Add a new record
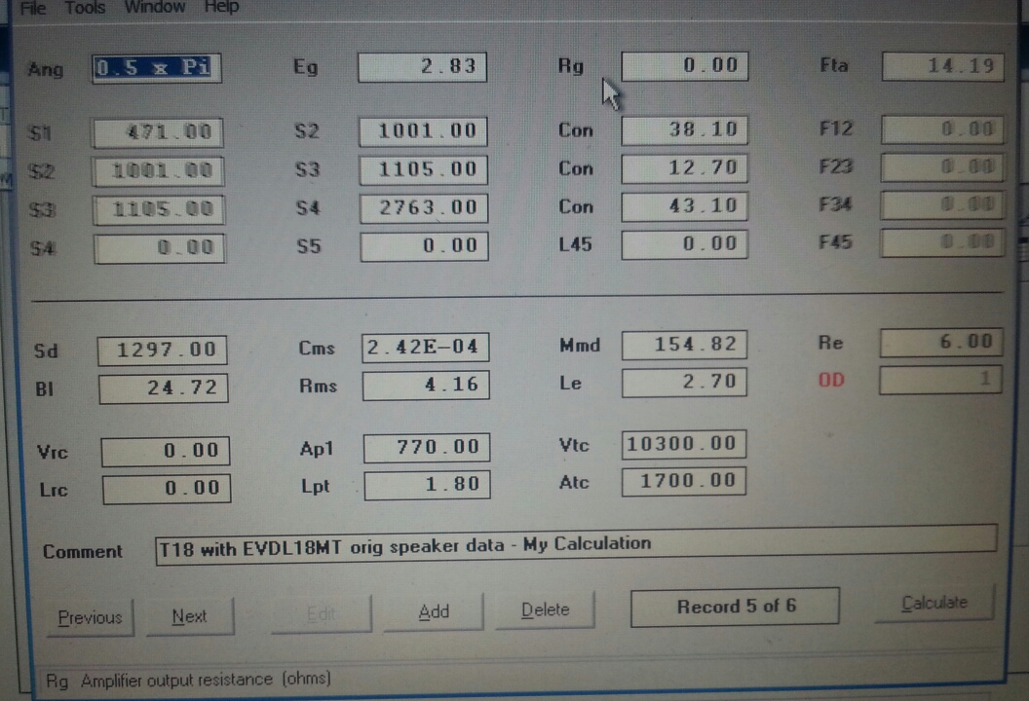The width and height of the screenshot is (1029, 701). point(434,611)
